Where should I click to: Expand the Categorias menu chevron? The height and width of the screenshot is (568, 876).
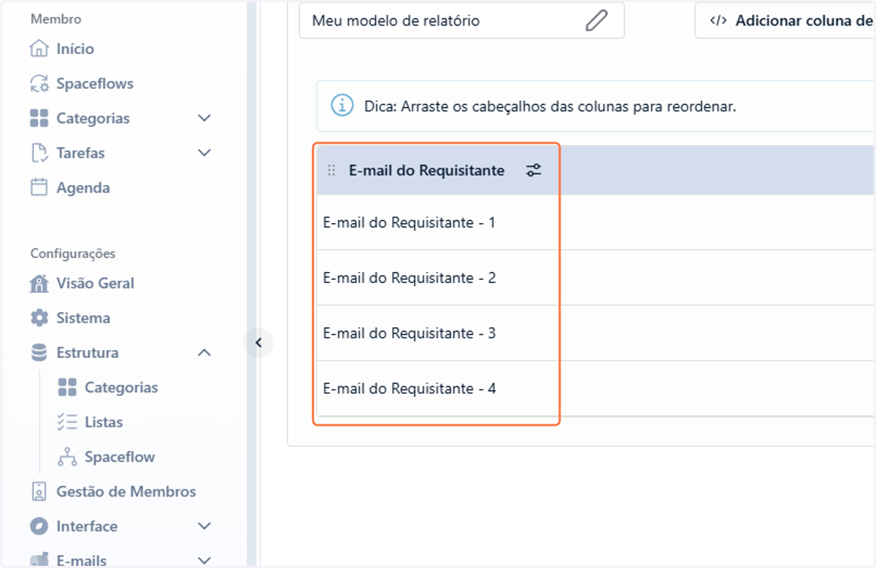point(204,118)
